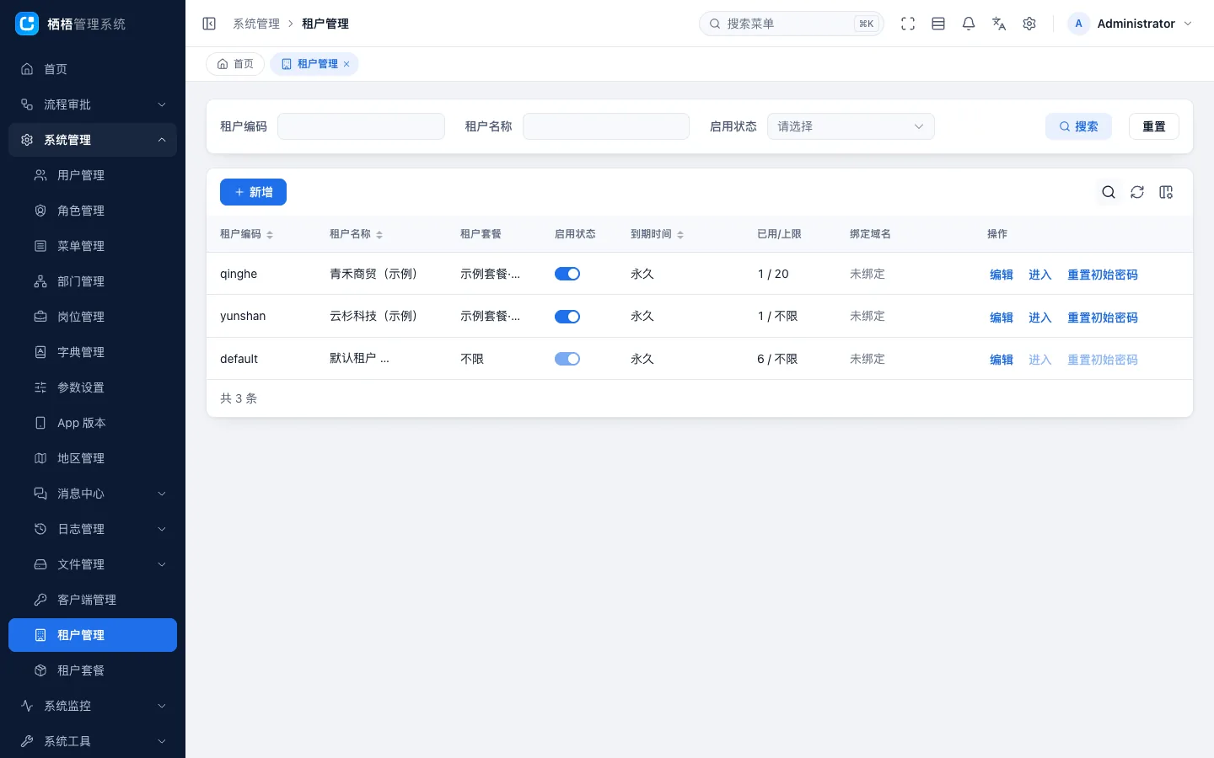Viewport: 1214px width, 758px height.
Task: Sort by 租户名称 column
Action: coord(379,234)
